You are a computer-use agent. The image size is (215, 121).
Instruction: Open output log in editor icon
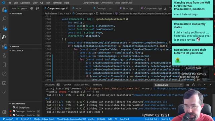199,85
